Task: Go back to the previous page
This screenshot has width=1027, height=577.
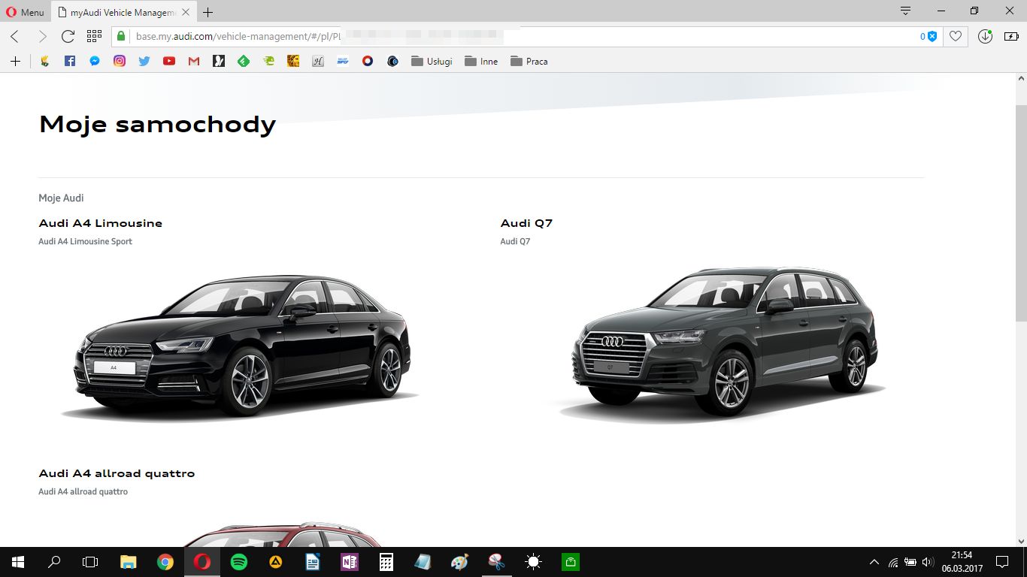Action: point(15,36)
